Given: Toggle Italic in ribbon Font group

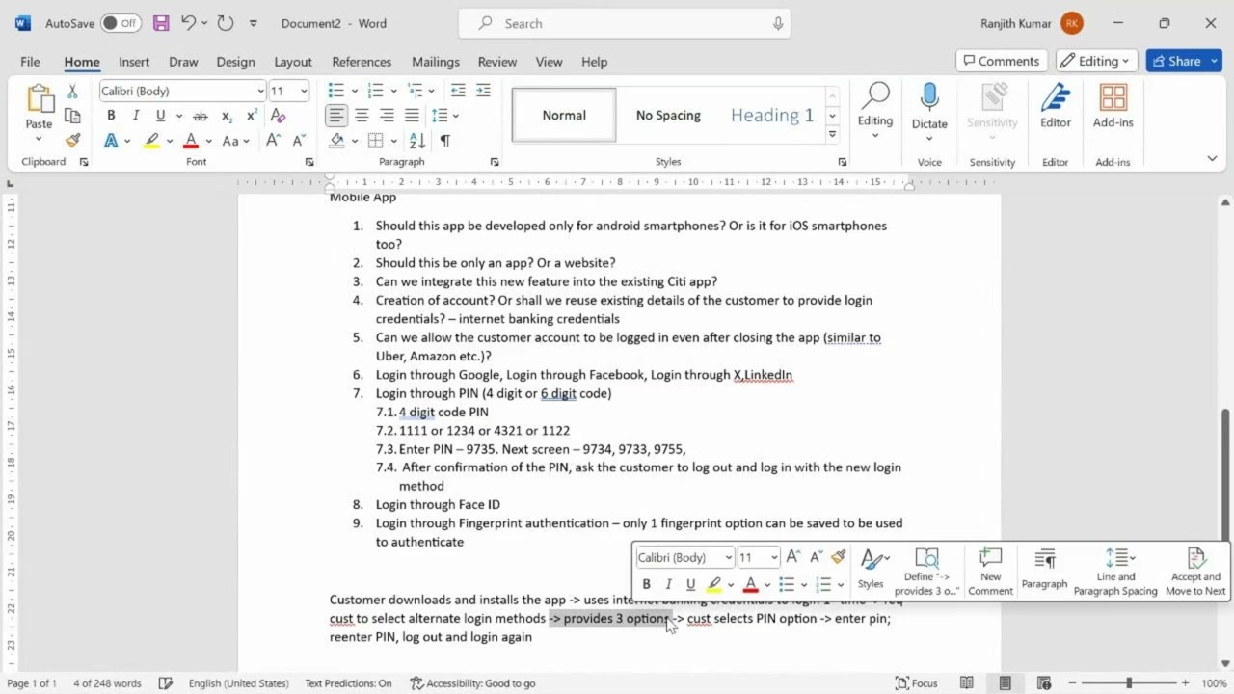Looking at the screenshot, I should pos(136,116).
